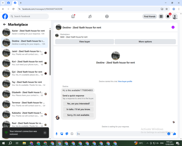Open Chrome three-dot menu
Image resolution: width=182 pixels, height=146 pixels.
point(179,9)
